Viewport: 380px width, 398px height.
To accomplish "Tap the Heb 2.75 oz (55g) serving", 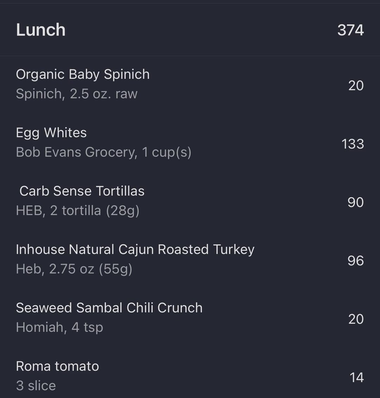I will (74, 269).
